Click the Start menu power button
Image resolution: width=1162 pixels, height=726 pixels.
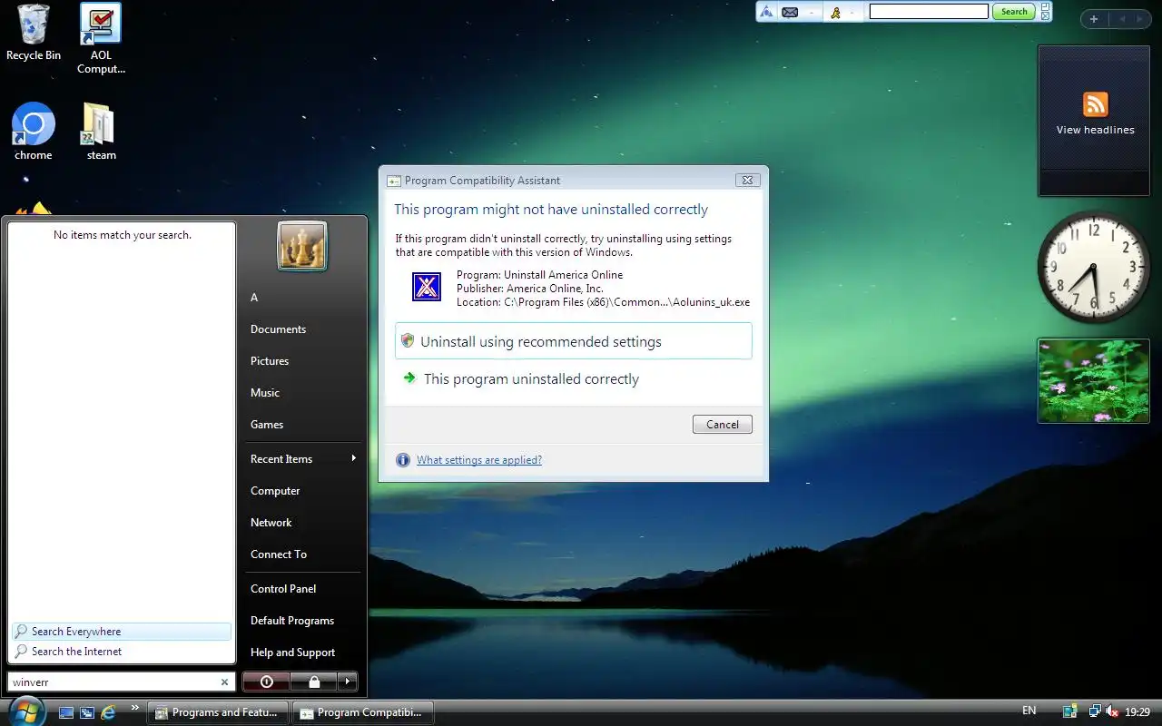[266, 682]
